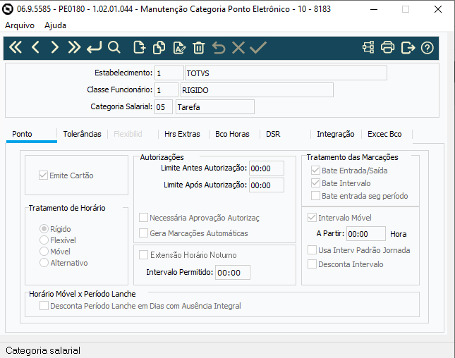Edit record using the pencil document icon

click(x=179, y=47)
